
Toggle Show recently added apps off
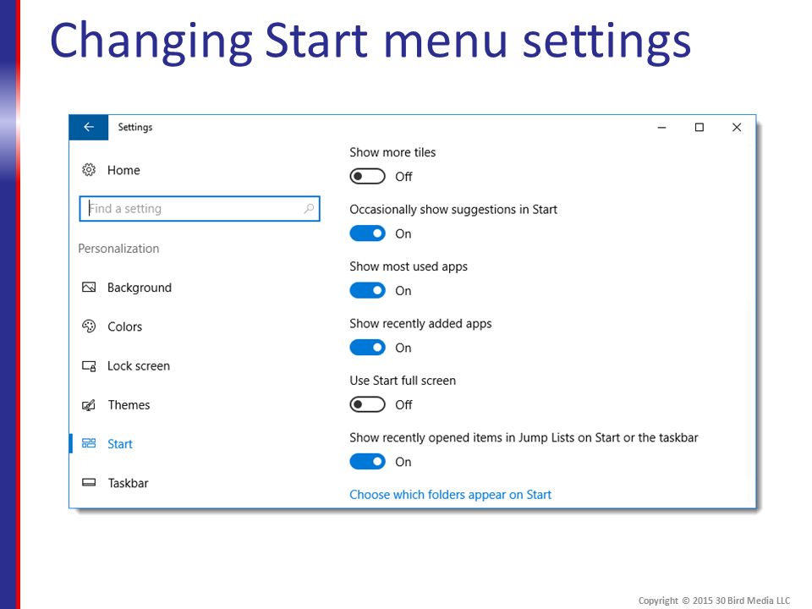367,348
